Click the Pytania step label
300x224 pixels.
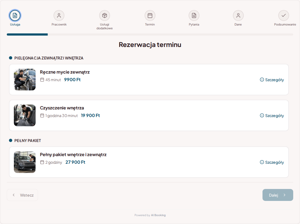194,24
